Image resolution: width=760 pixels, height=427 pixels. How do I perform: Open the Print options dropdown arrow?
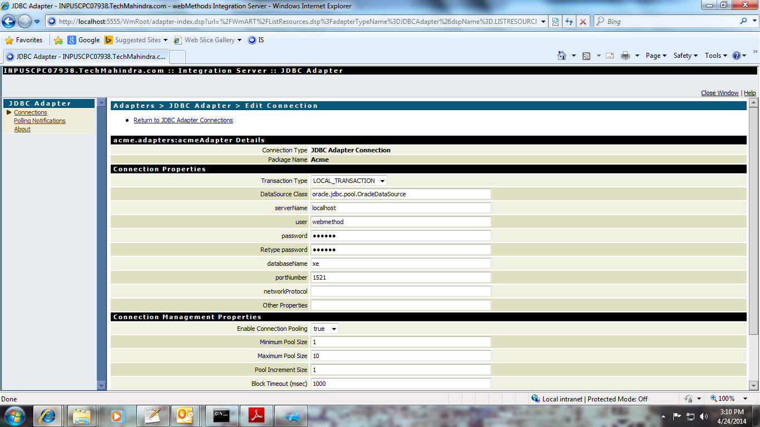tap(637, 56)
